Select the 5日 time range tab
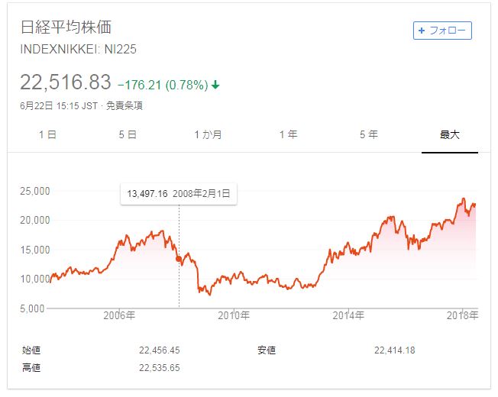498x397 pixels. coord(128,134)
